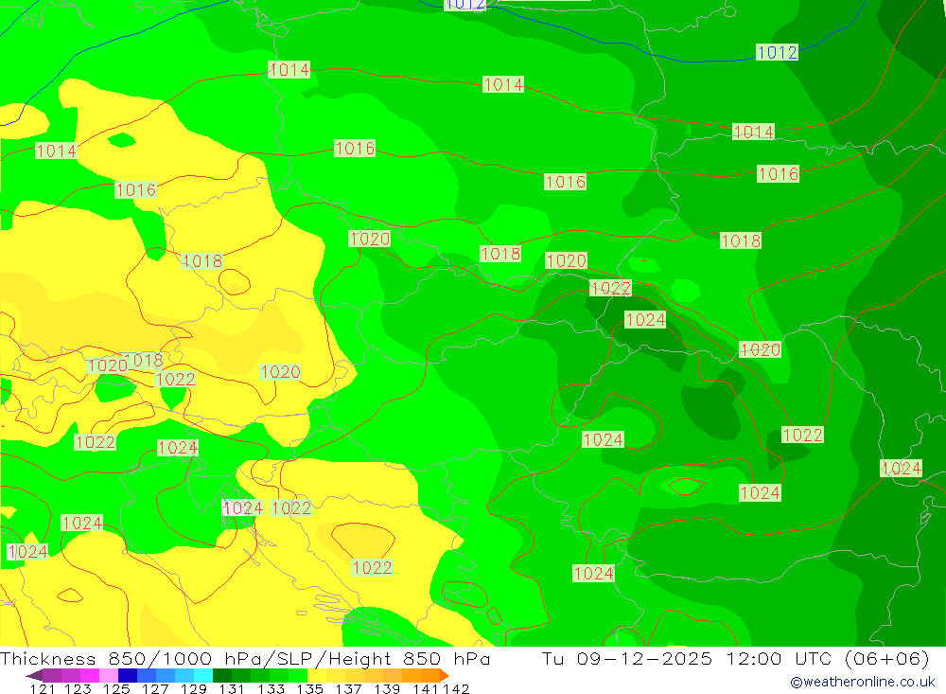Click the weekday abbreviation Tu
Viewport: 946px width, 694px height.
tap(552, 658)
